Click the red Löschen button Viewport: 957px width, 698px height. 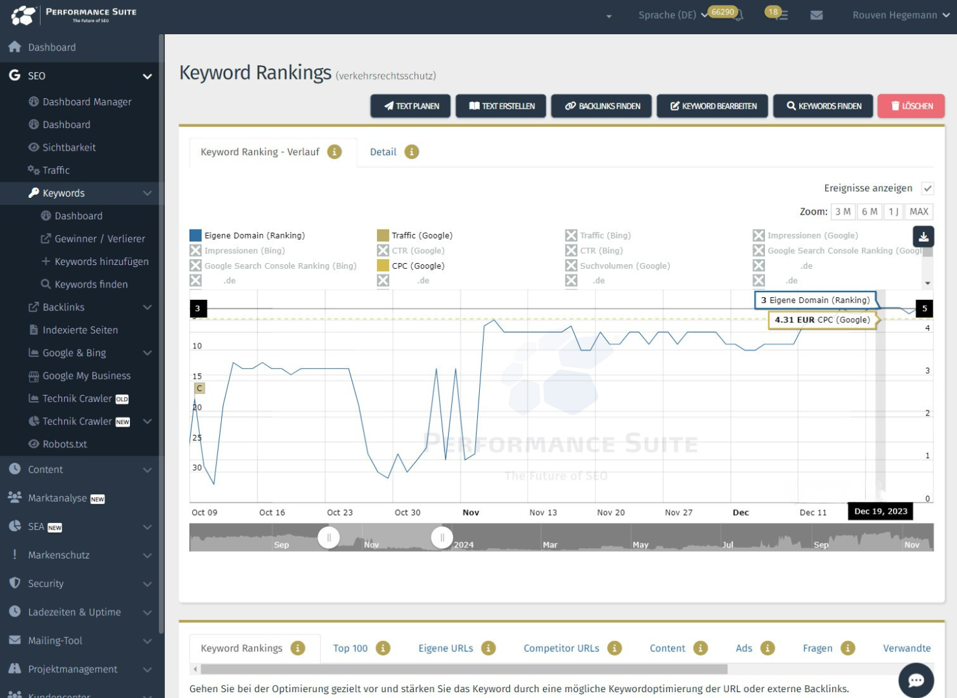pyautogui.click(x=910, y=106)
